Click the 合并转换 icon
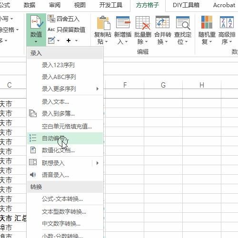The height and width of the screenshot is (238, 238). (163, 22)
